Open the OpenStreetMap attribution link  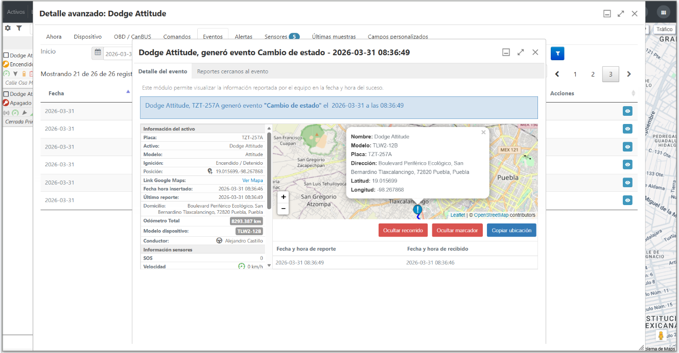491,215
